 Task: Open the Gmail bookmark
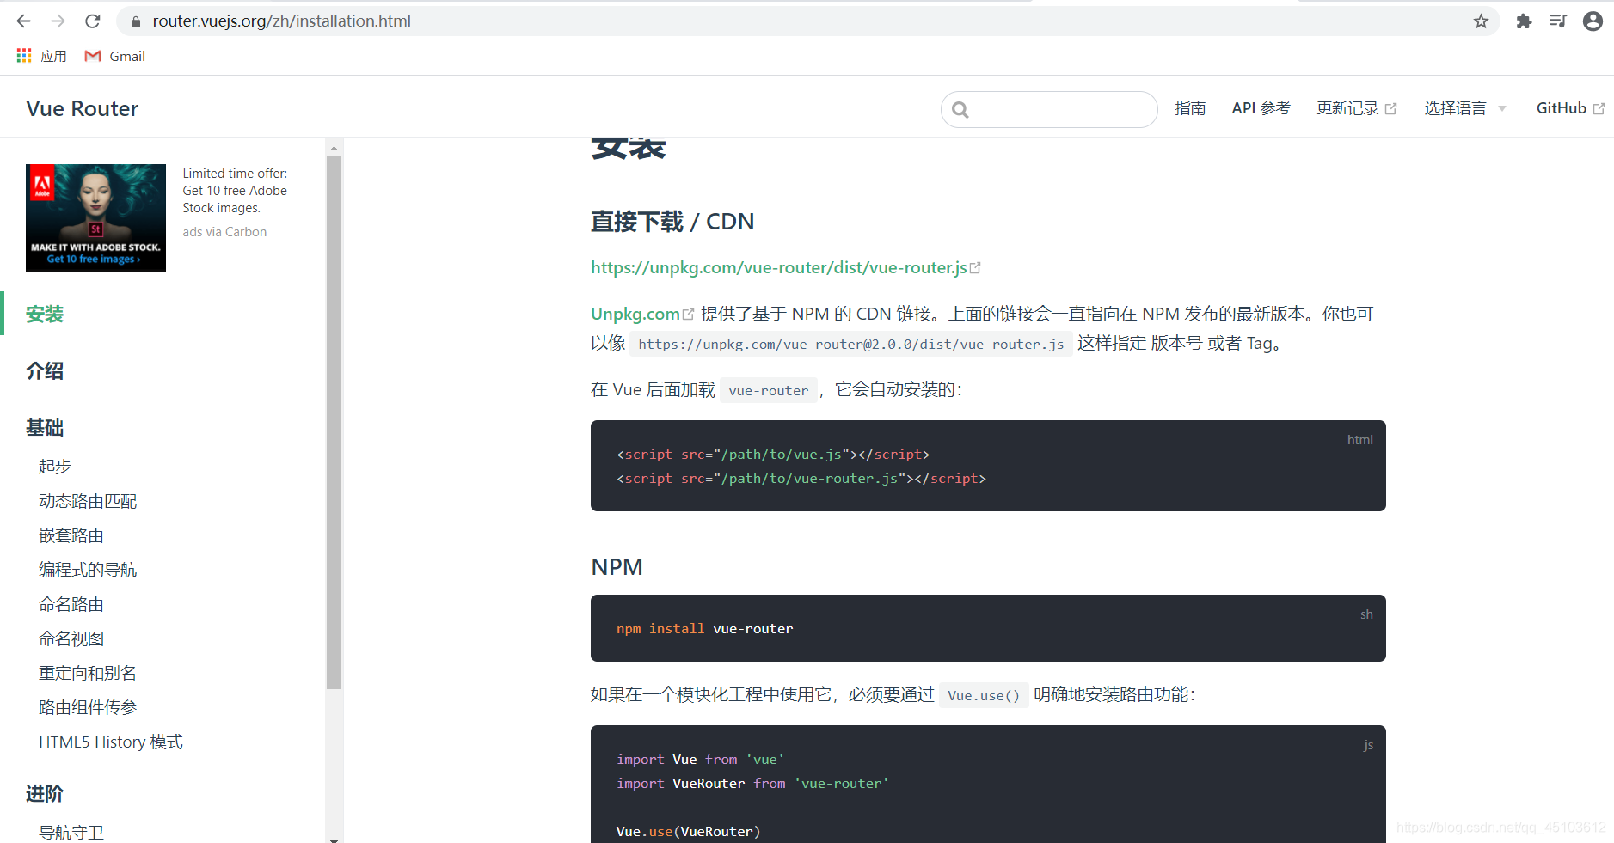114,56
